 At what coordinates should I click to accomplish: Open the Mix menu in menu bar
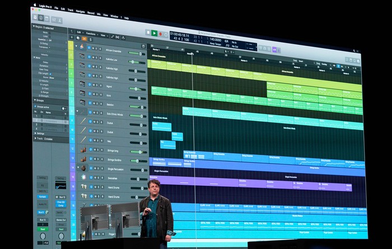coord(99,14)
